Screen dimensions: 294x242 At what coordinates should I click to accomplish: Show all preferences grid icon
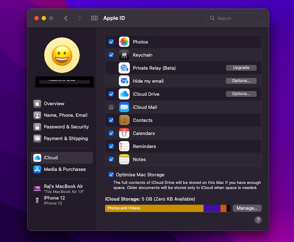[94, 18]
